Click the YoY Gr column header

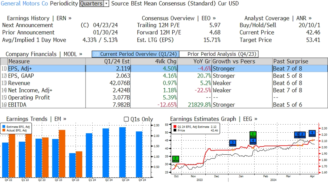click(194, 62)
